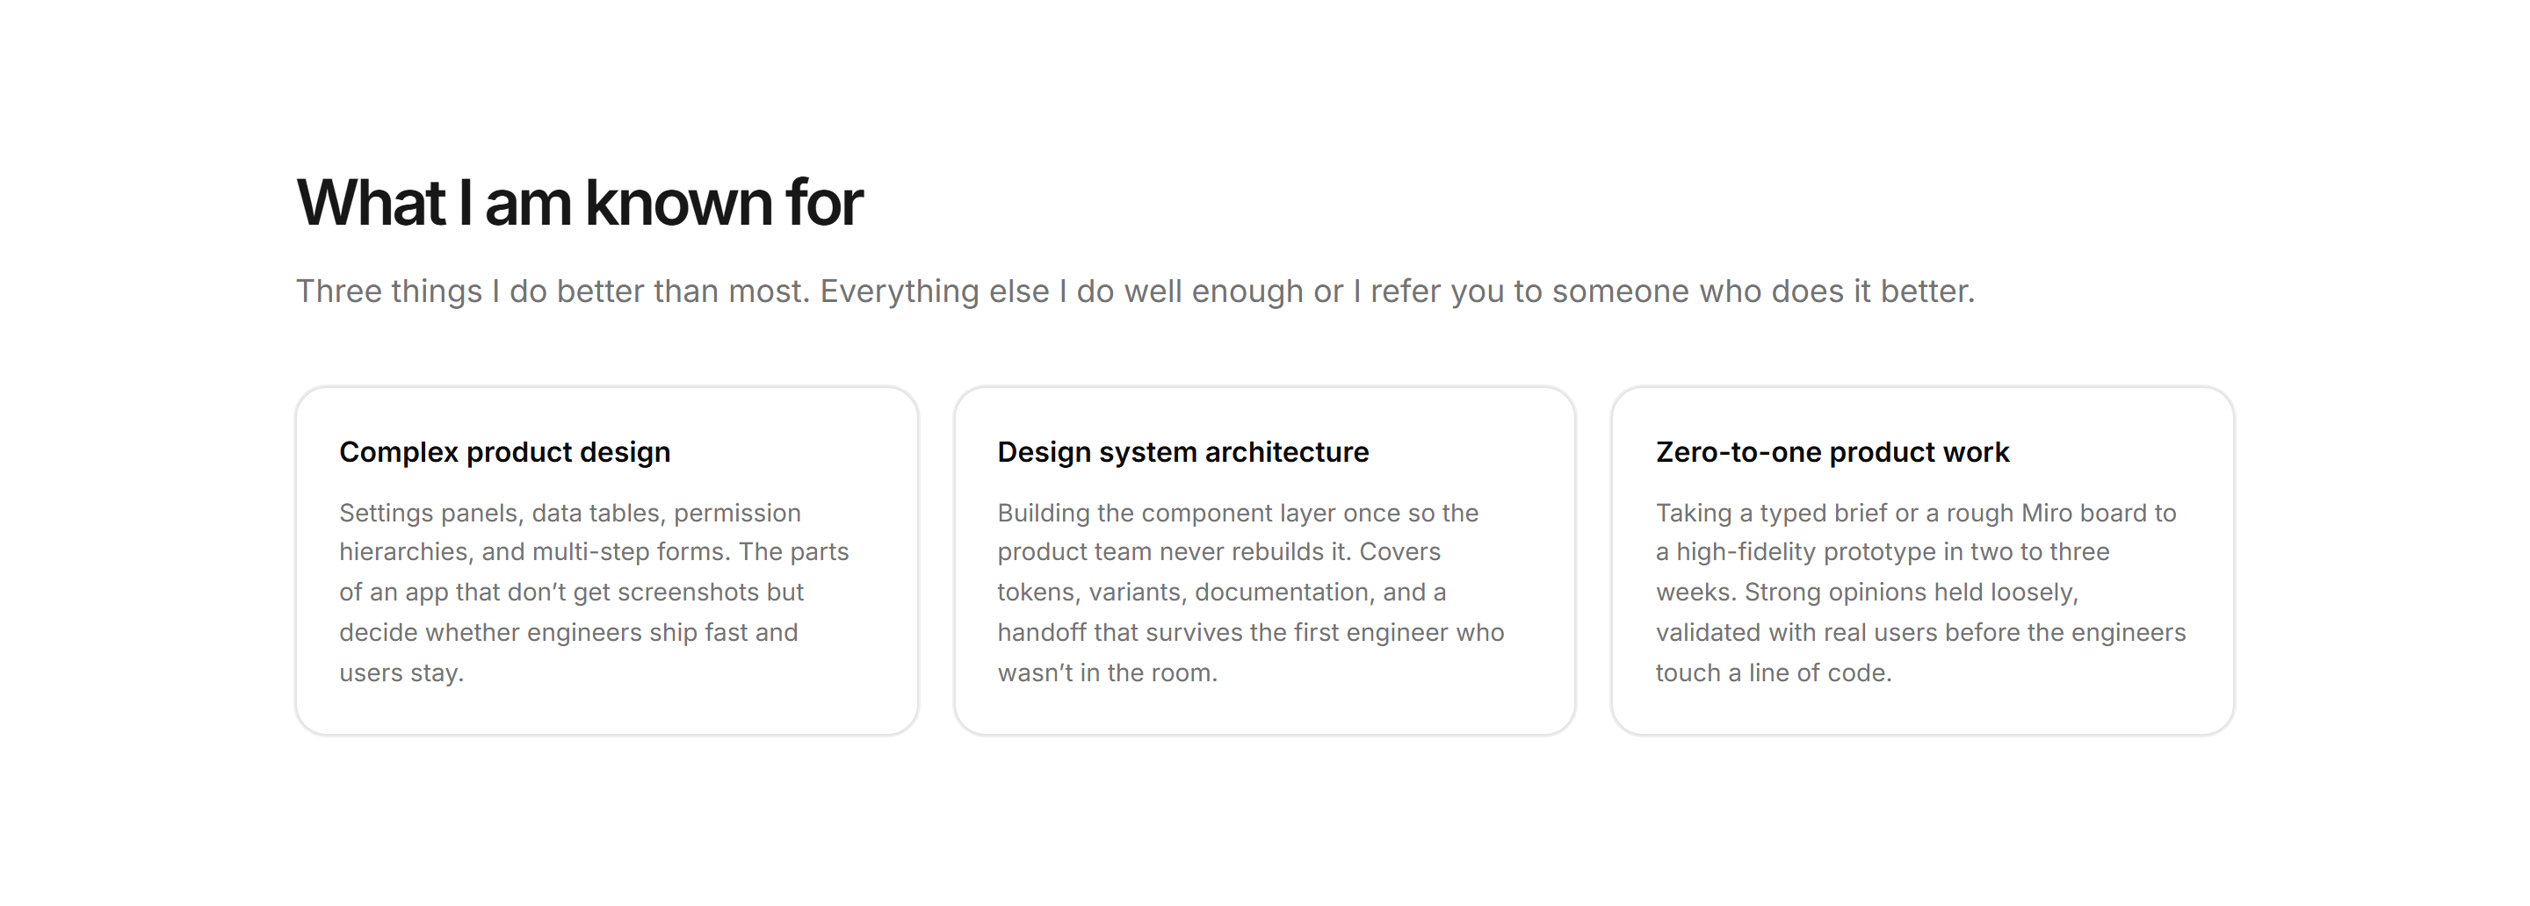Image resolution: width=2530 pixels, height=906 pixels.
Task: Click the "Zero-to-one product work" card title
Action: pyautogui.click(x=1832, y=452)
